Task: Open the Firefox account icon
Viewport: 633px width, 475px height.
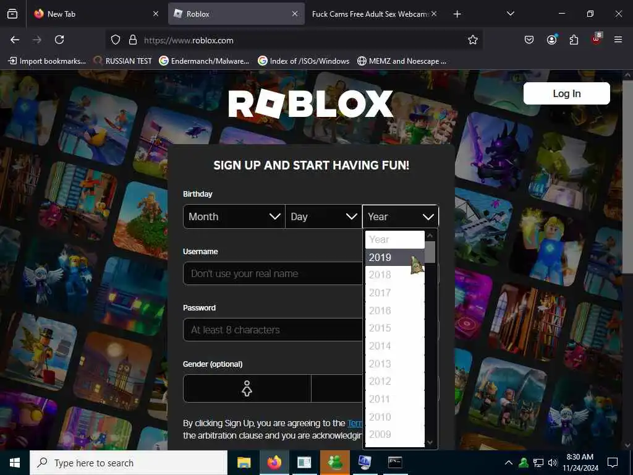Action: click(551, 40)
